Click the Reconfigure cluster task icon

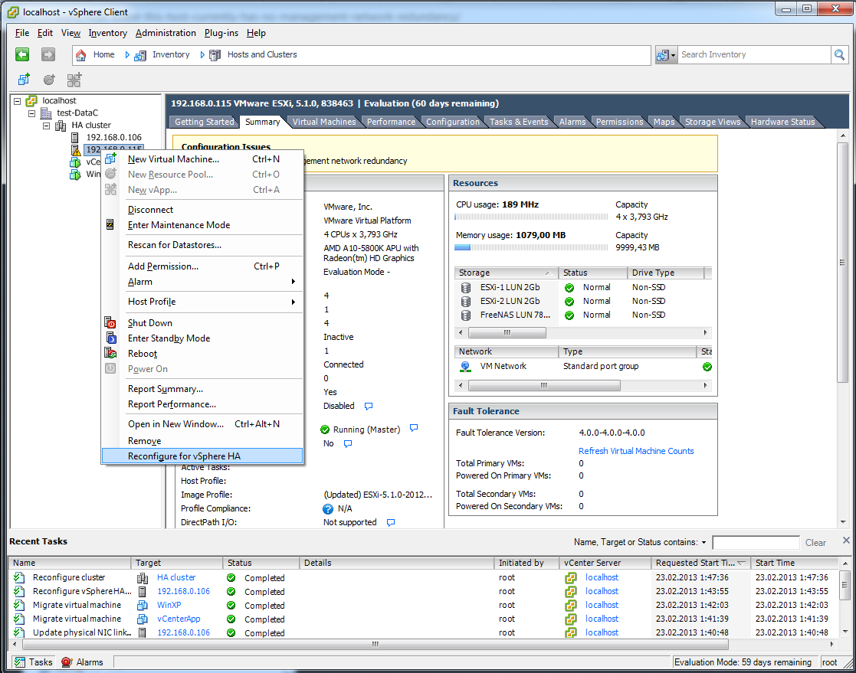(x=20, y=577)
